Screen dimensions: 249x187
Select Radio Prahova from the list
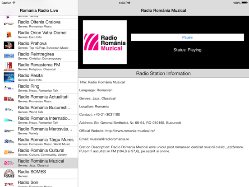coord(39,45)
